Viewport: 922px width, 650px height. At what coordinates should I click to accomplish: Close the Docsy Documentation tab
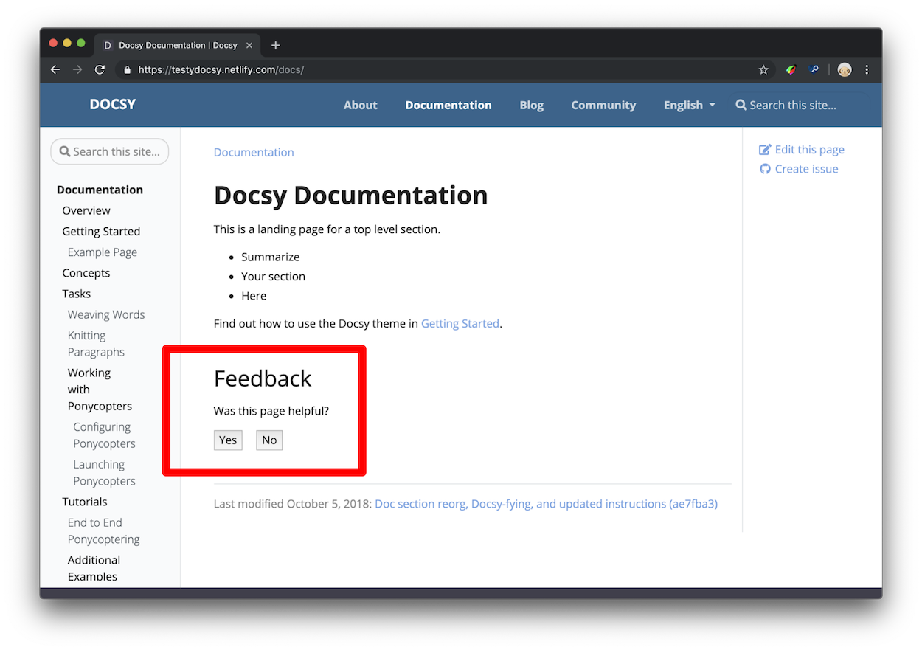(x=249, y=45)
